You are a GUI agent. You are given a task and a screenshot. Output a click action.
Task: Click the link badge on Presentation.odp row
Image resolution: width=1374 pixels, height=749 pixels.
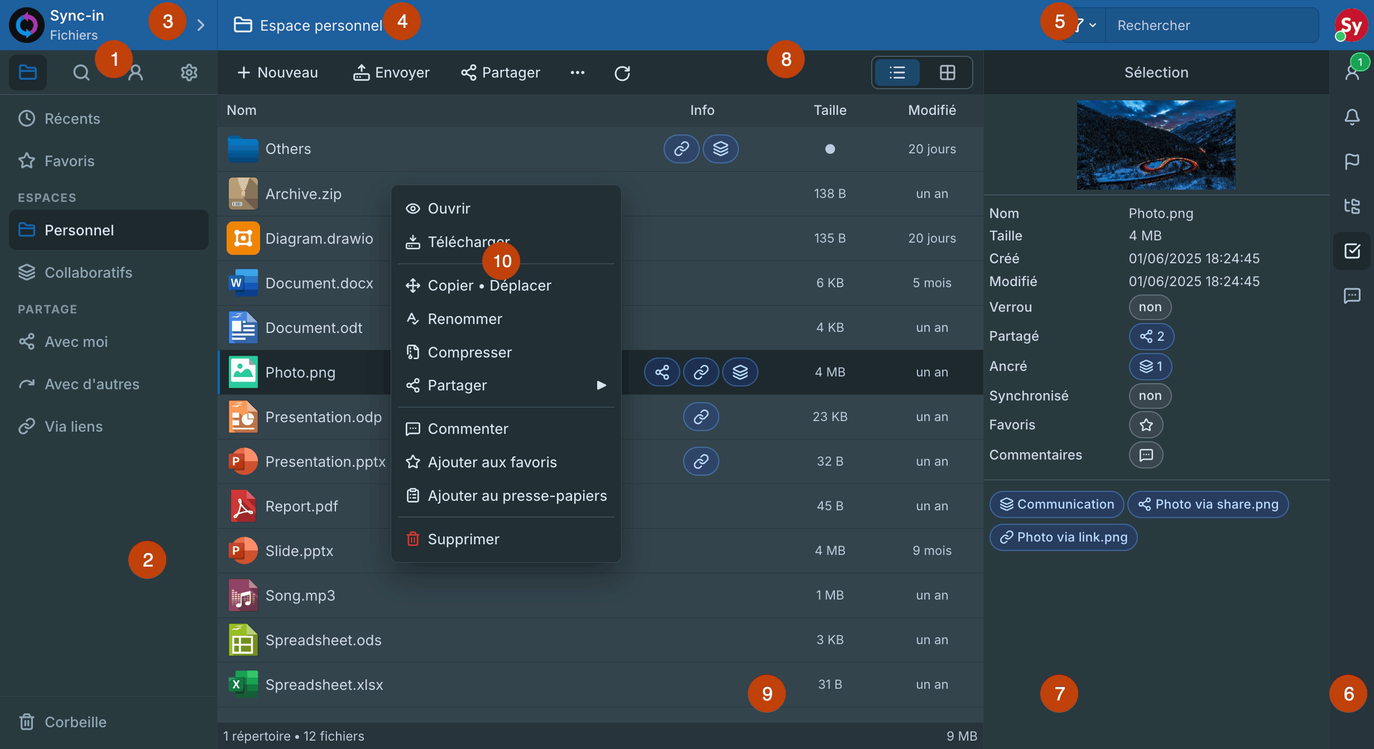tap(701, 417)
